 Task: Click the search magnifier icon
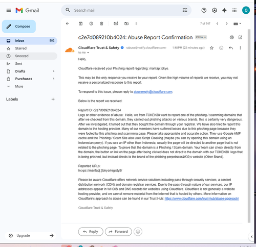pos(68,10)
